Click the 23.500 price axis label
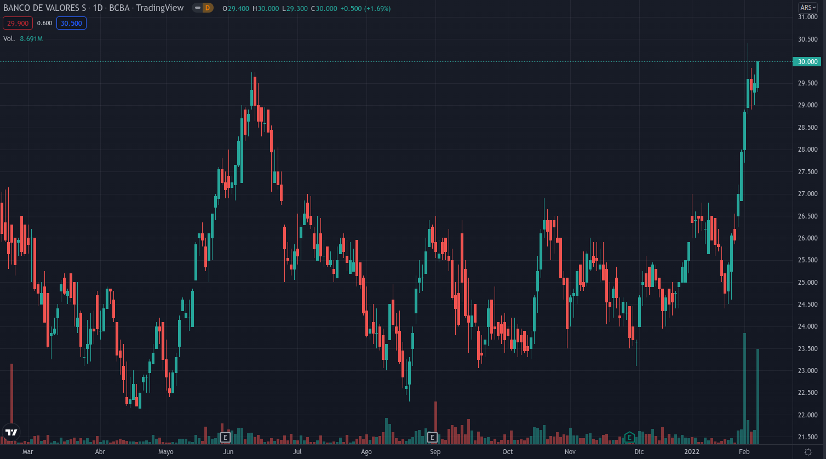 808,349
